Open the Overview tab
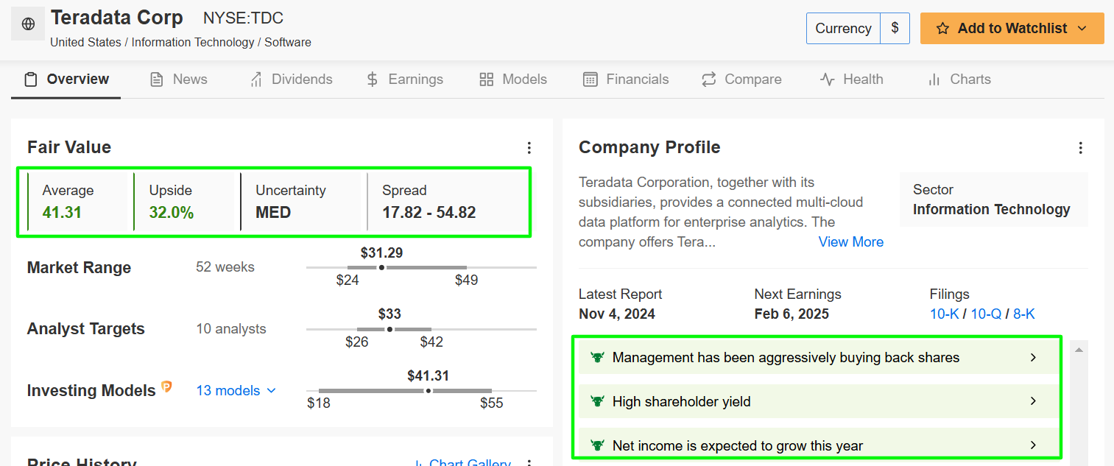 coord(66,79)
